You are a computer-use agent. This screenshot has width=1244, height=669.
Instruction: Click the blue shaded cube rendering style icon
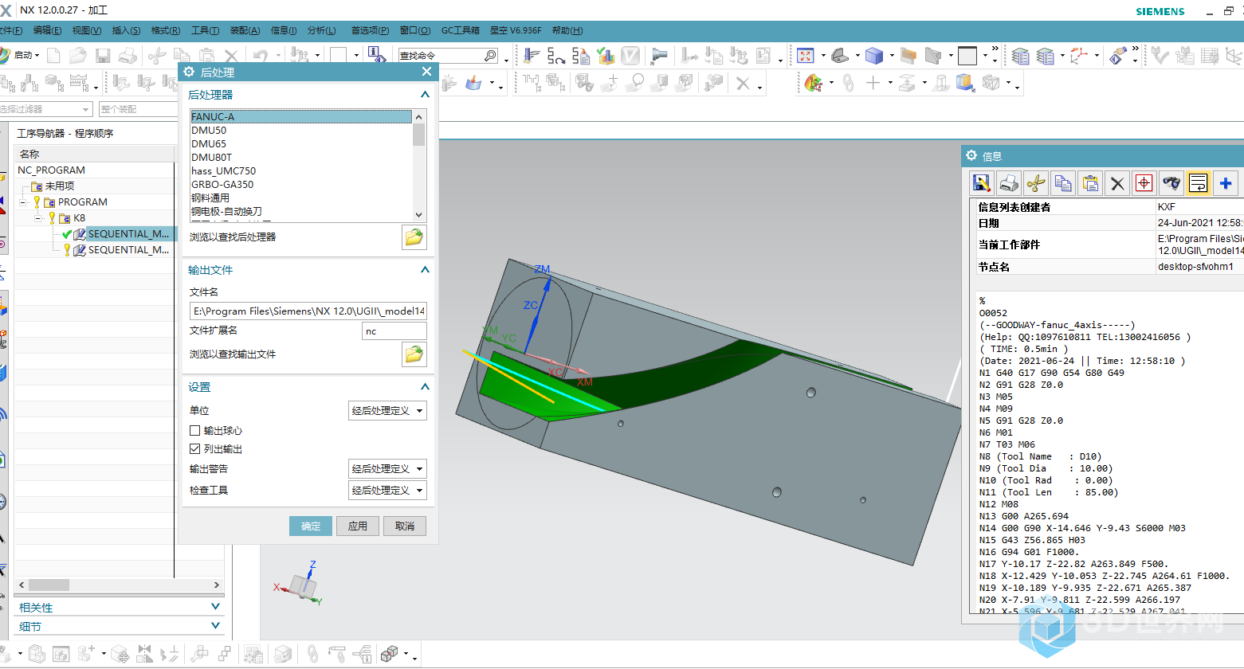(x=874, y=56)
